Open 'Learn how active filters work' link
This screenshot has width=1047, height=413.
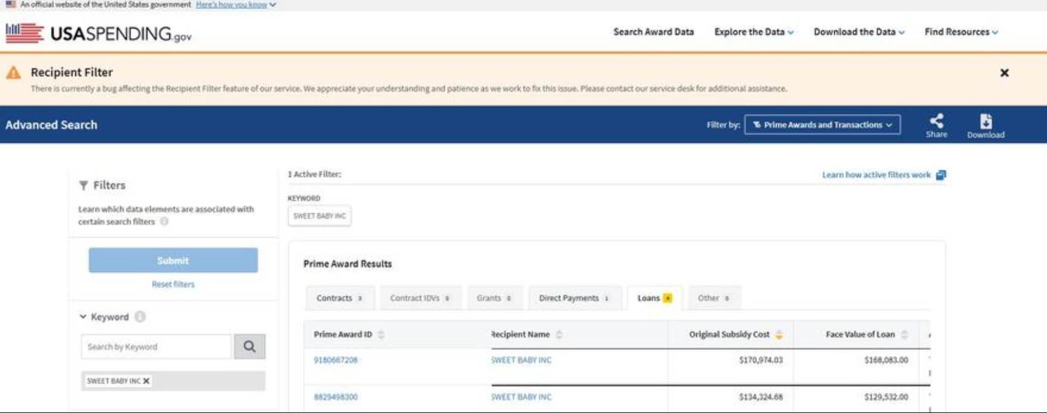click(876, 175)
